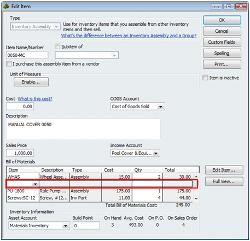This screenshot has height=241, width=250.
Task: Toggle the Item is inactive checkbox
Action: [205, 78]
